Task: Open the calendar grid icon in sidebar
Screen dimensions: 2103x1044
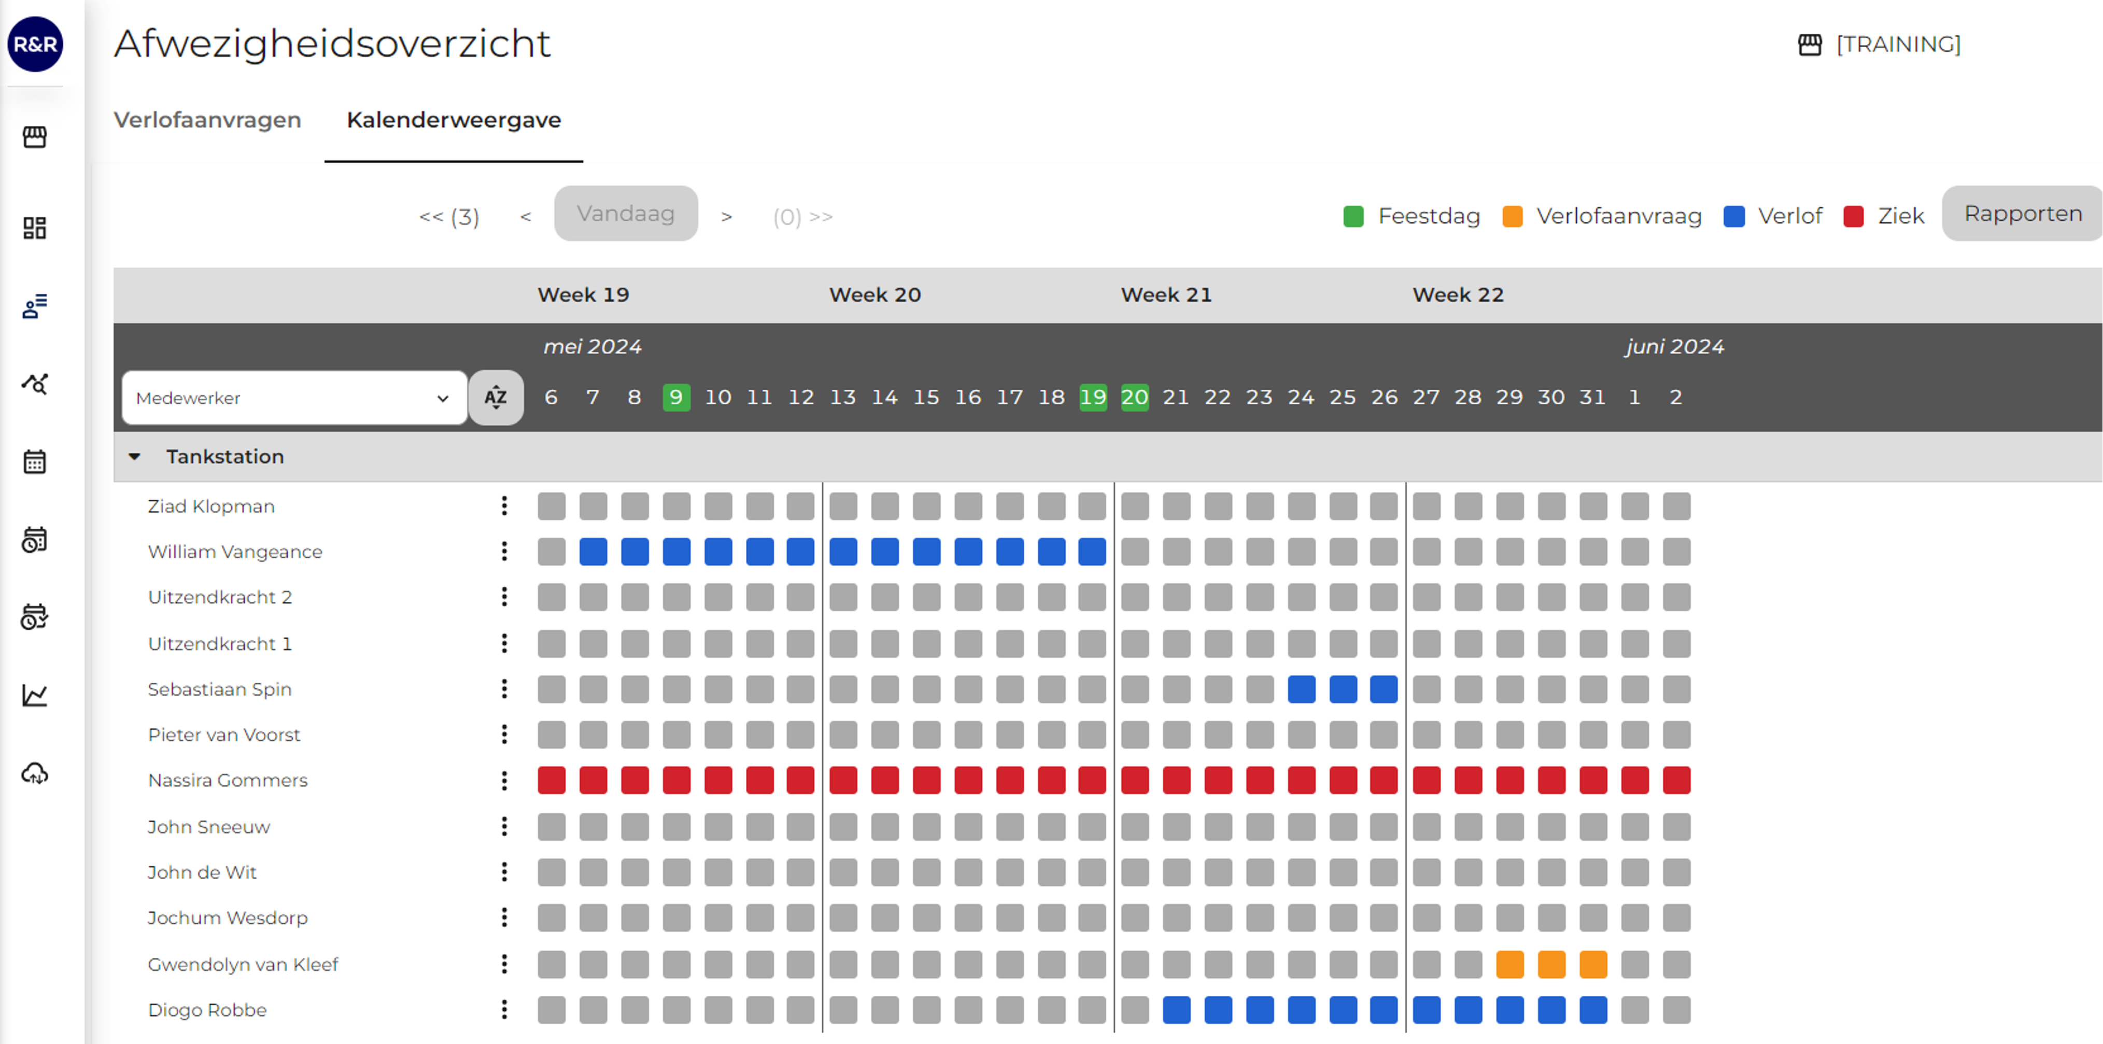Action: pyautogui.click(x=34, y=461)
